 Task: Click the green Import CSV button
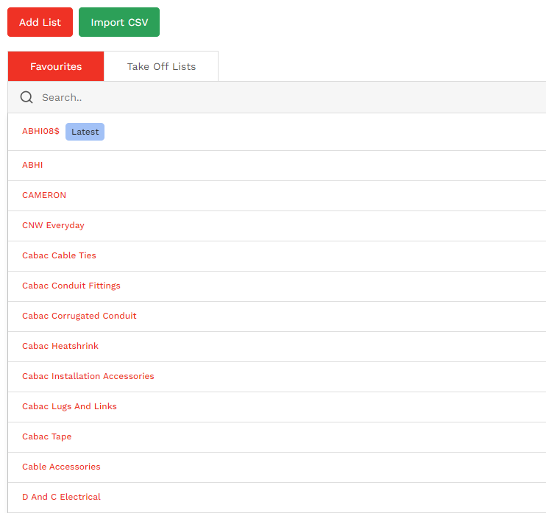(119, 22)
